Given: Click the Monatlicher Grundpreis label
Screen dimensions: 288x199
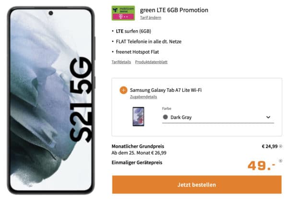Looking at the screenshot, I should point(138,147).
